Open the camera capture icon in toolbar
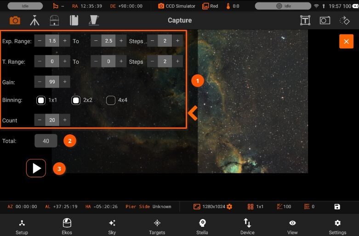 (x=15, y=20)
